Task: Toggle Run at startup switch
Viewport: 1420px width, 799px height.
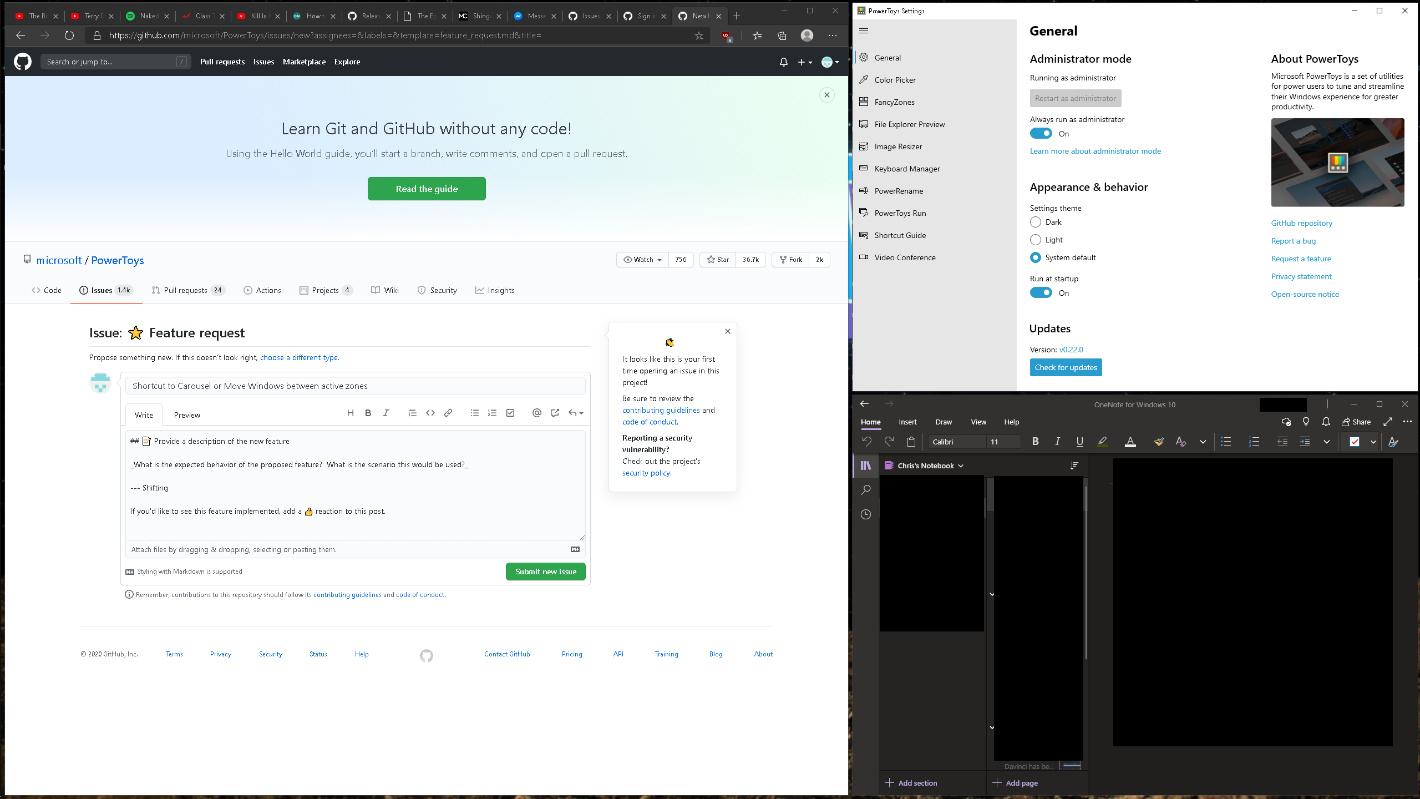Action: click(1041, 293)
